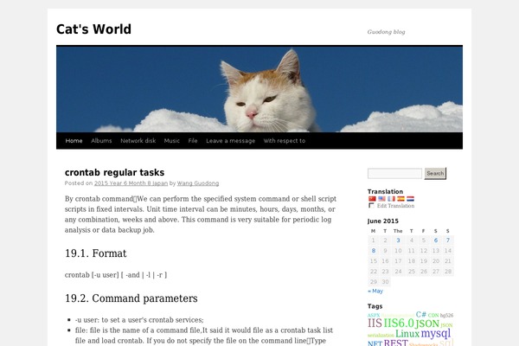The image size is (519, 346).
Task: Click the cat header banner image
Action: (x=259, y=89)
